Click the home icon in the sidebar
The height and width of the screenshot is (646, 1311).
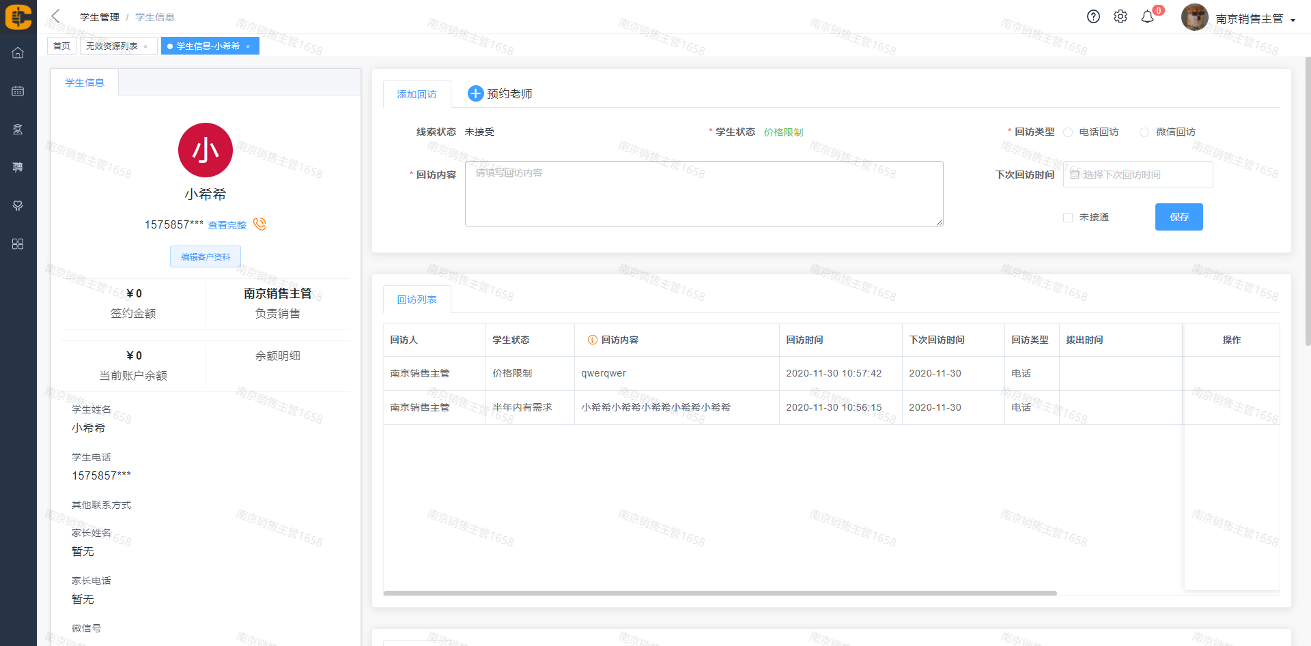click(x=18, y=53)
